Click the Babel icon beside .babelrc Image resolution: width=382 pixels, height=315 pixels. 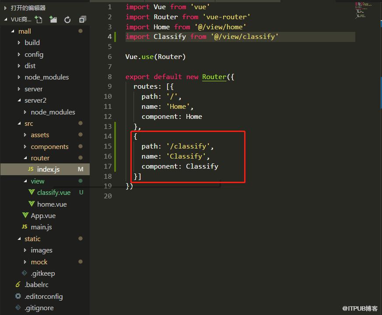click(18, 284)
